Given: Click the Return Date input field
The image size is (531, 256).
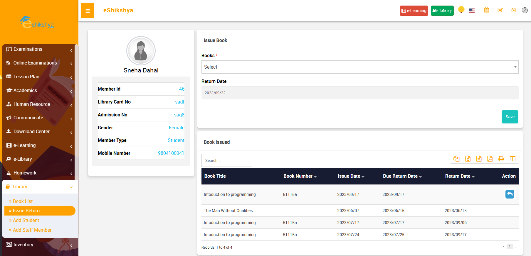Looking at the screenshot, I should click(360, 93).
